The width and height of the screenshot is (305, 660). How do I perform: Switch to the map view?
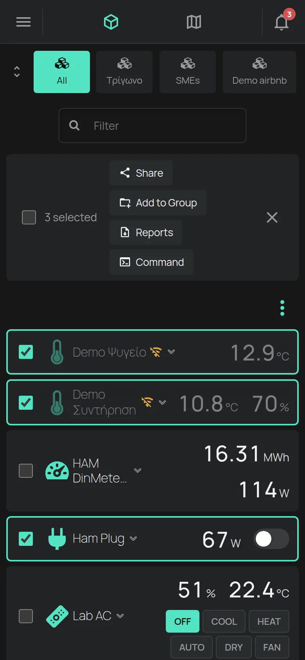tap(194, 22)
